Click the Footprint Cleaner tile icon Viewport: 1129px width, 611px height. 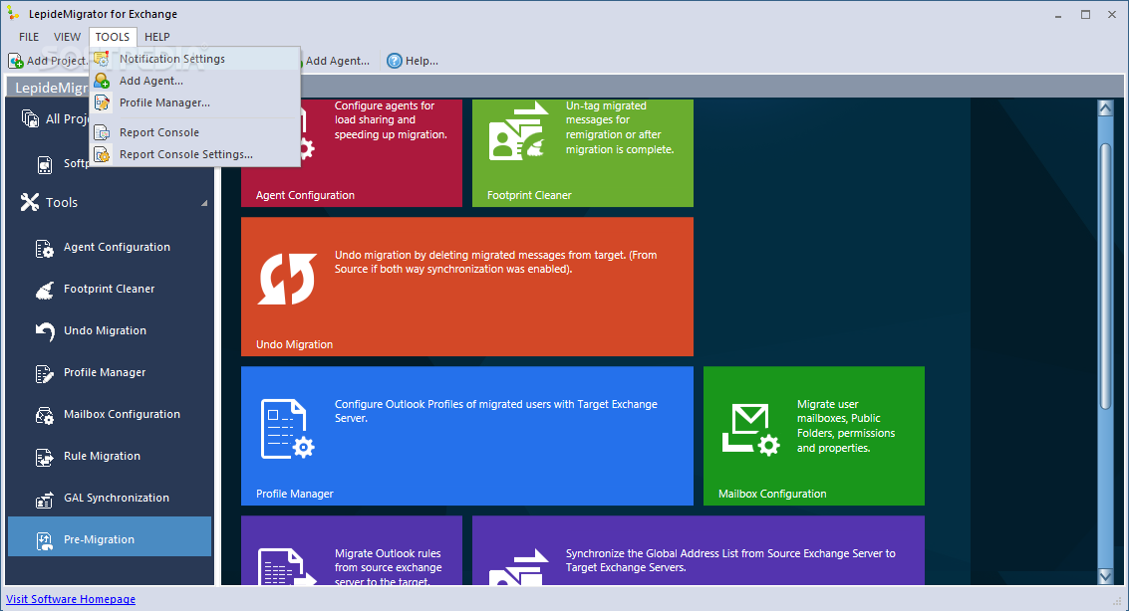[x=518, y=131]
